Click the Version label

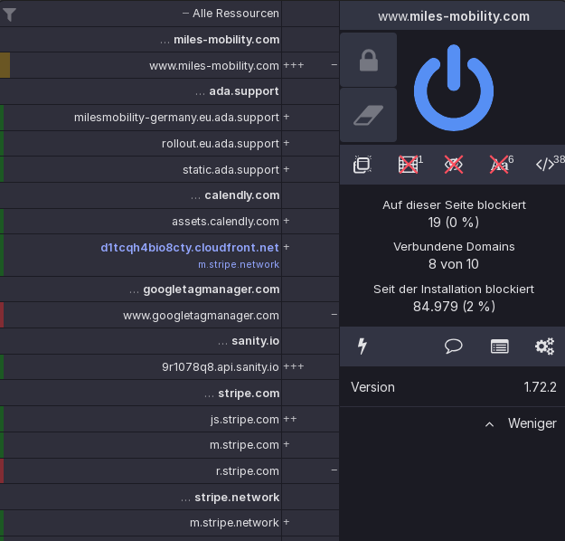pos(372,387)
